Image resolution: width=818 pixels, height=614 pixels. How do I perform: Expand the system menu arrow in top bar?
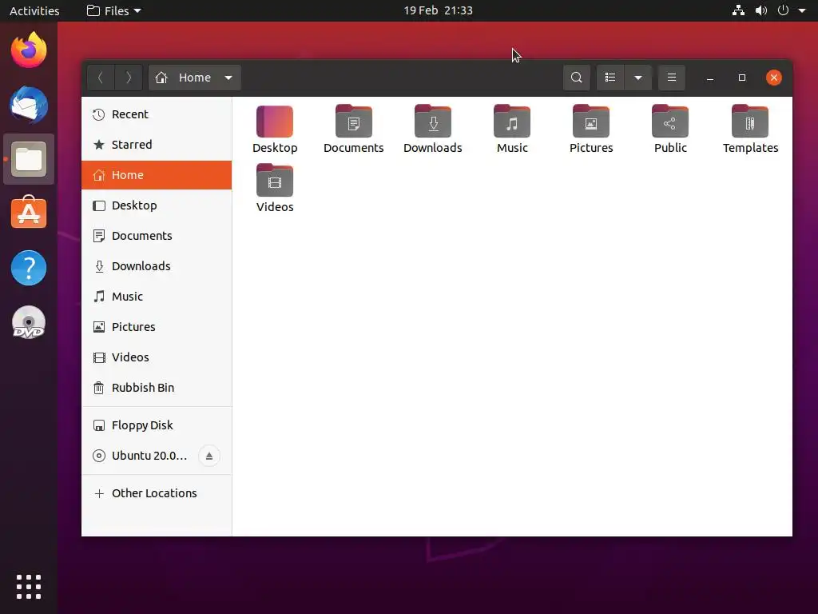pos(802,10)
